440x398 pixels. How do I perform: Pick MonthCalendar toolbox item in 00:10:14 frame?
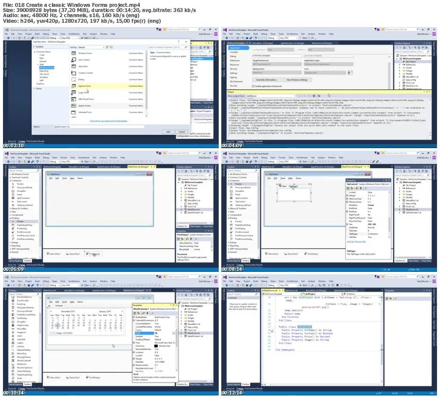click(x=24, y=361)
